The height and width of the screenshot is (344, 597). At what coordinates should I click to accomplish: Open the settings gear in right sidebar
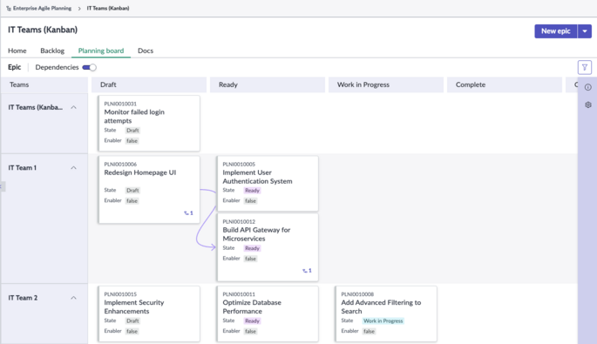(x=588, y=105)
